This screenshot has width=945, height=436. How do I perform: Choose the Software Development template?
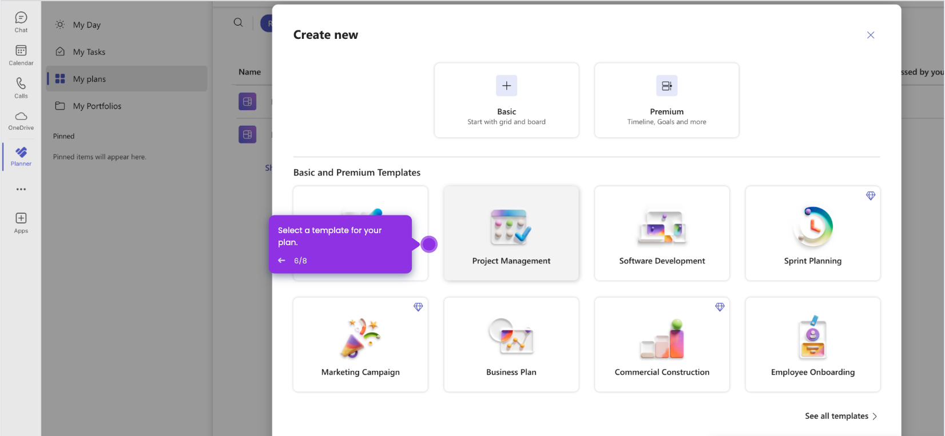(662, 233)
